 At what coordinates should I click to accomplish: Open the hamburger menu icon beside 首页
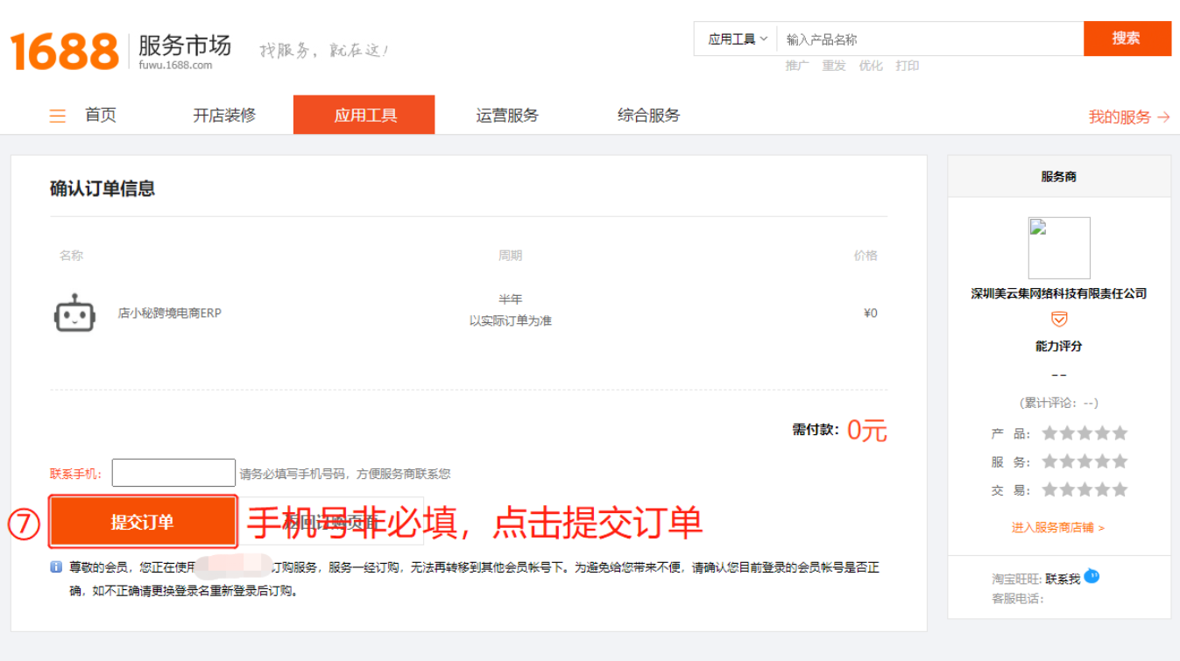58,116
